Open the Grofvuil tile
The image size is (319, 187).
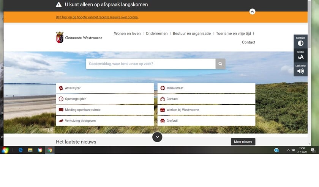[x=206, y=121]
